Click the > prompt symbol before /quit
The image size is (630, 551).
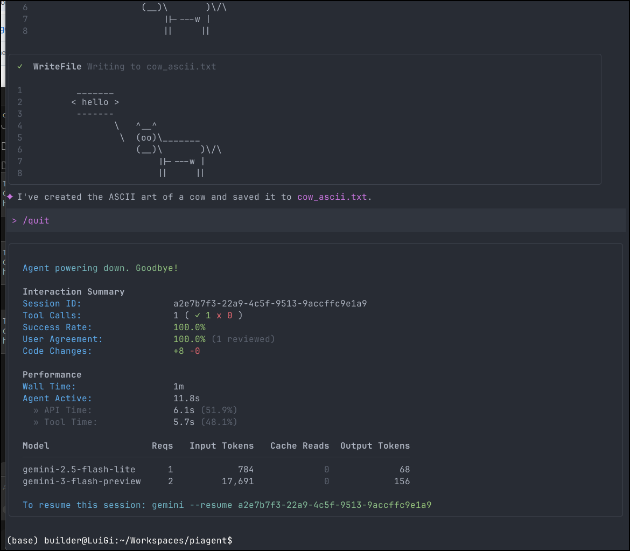tap(15, 220)
